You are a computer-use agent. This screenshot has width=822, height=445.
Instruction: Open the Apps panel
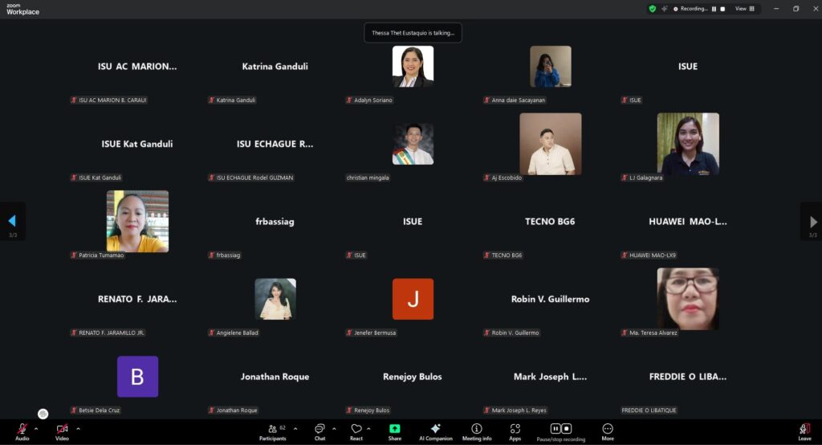pos(515,430)
